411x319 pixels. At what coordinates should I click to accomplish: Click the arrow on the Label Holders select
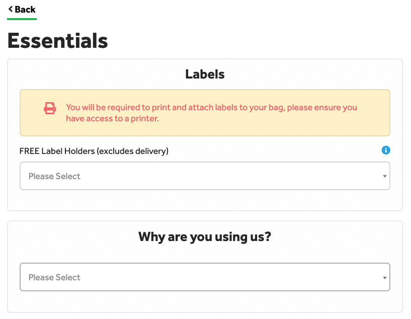tap(384, 176)
